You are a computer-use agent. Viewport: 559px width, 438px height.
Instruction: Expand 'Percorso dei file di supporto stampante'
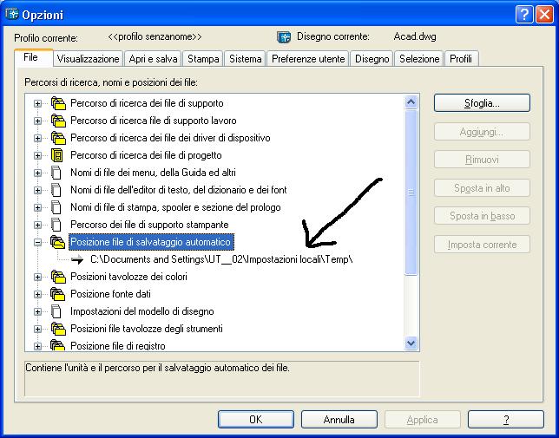coord(37,225)
